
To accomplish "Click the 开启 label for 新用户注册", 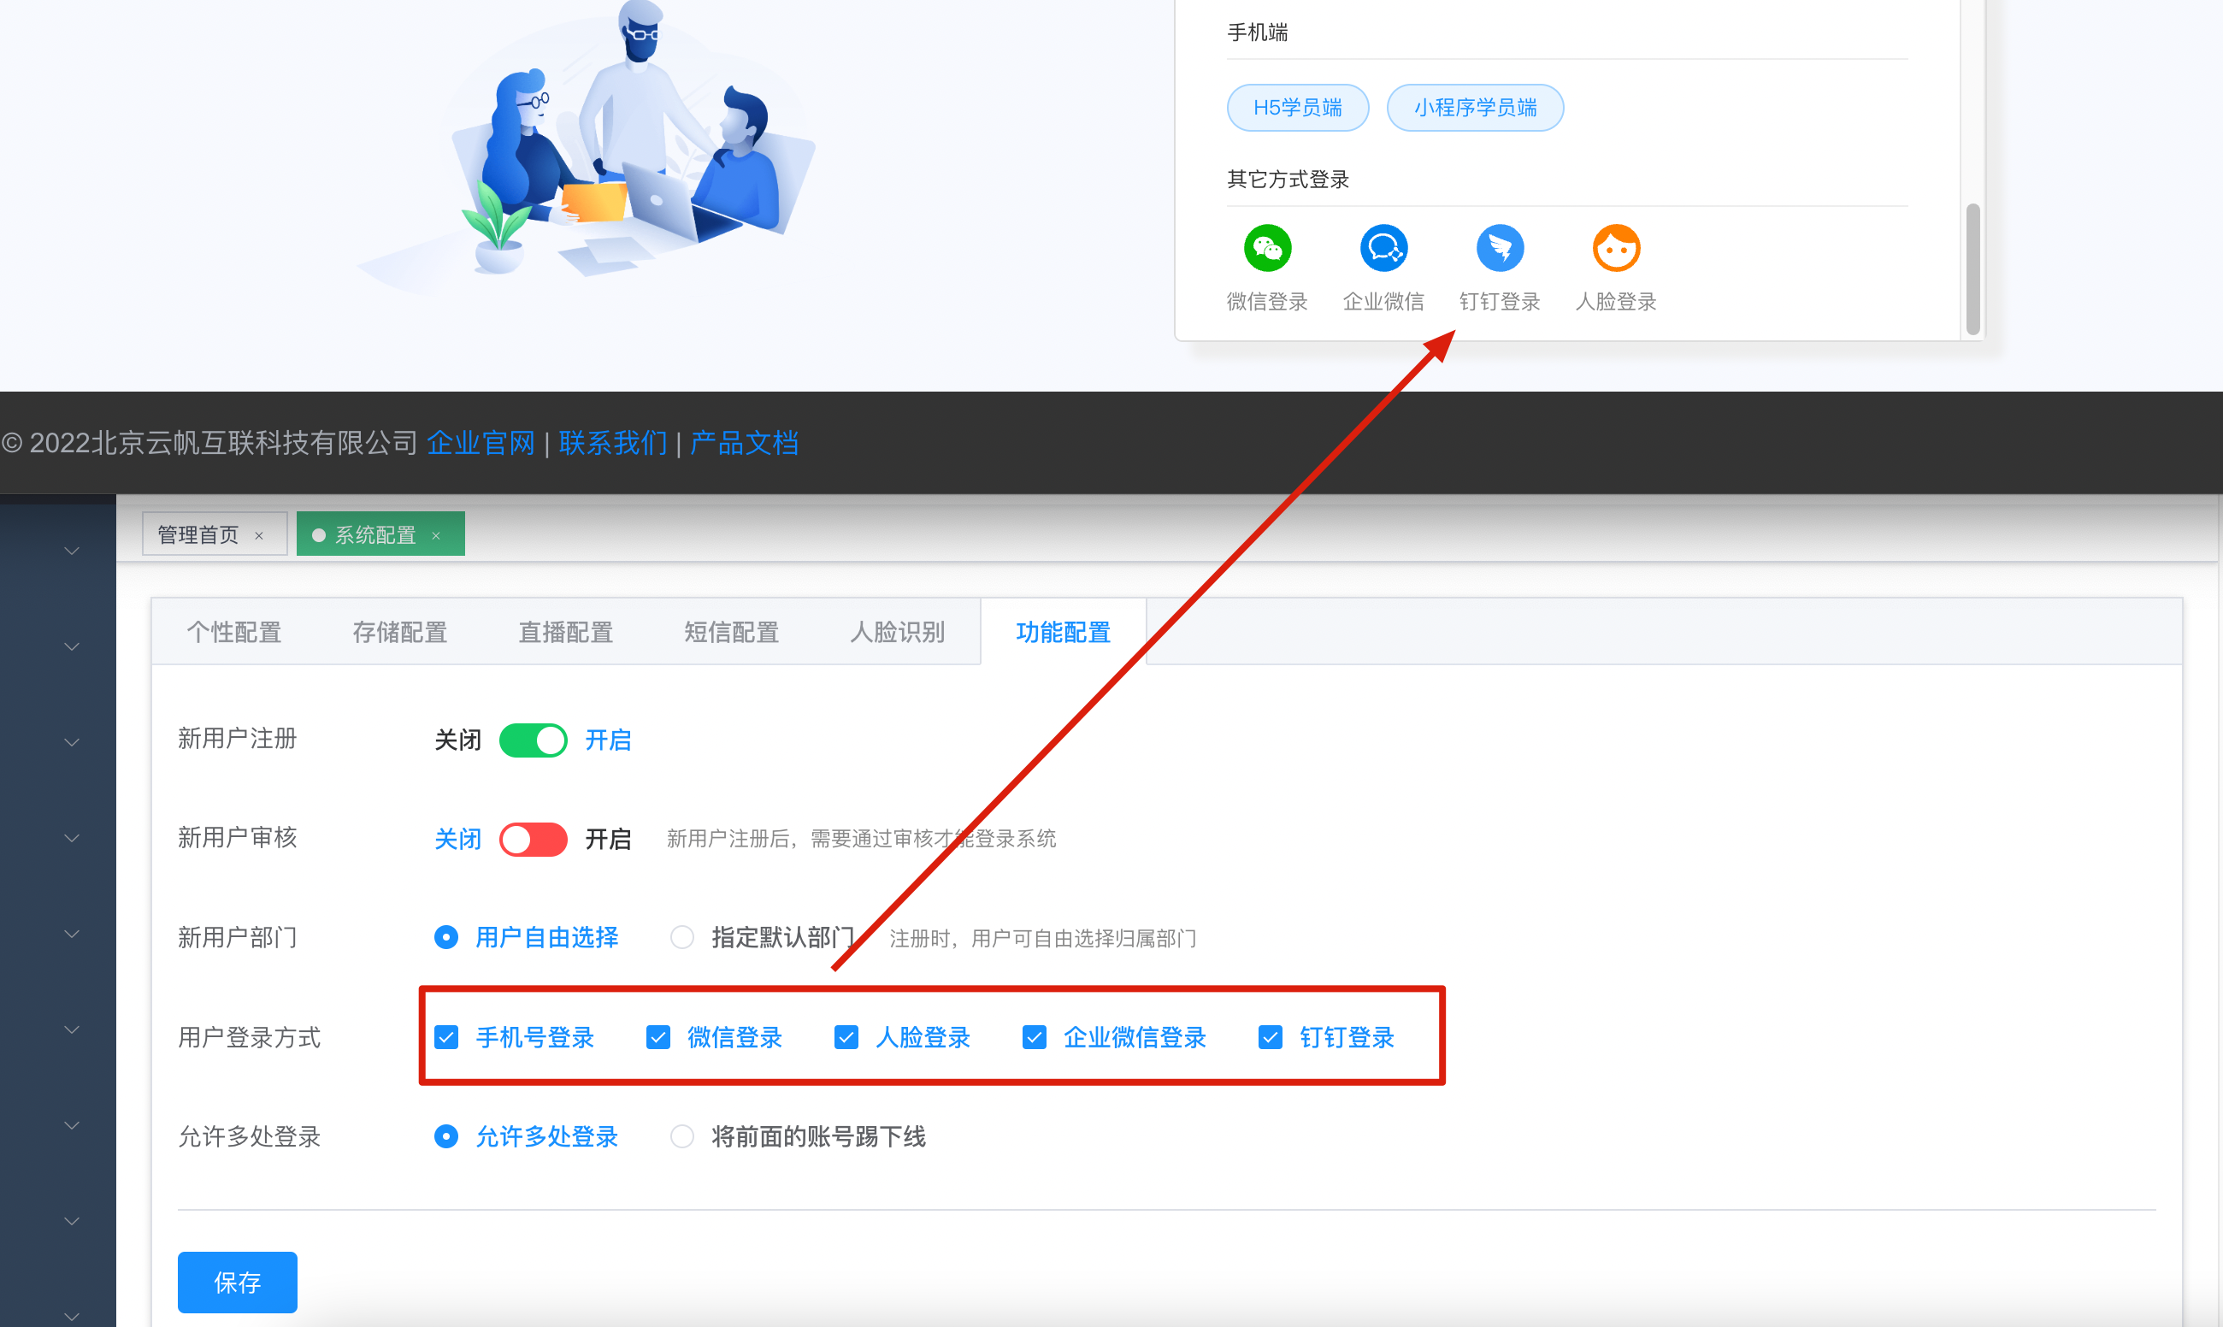I will point(609,741).
